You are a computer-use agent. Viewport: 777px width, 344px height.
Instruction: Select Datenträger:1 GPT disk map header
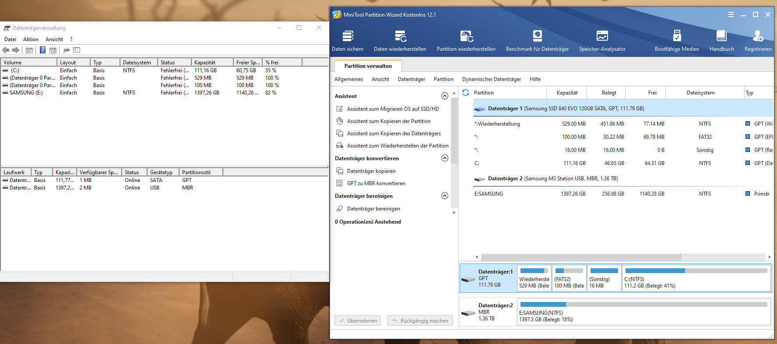(488, 278)
